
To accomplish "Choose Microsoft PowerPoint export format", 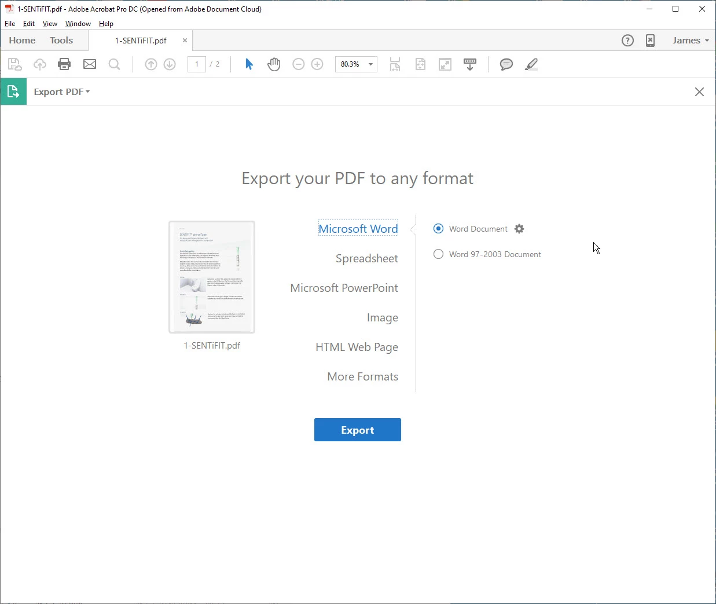I will coord(344,288).
